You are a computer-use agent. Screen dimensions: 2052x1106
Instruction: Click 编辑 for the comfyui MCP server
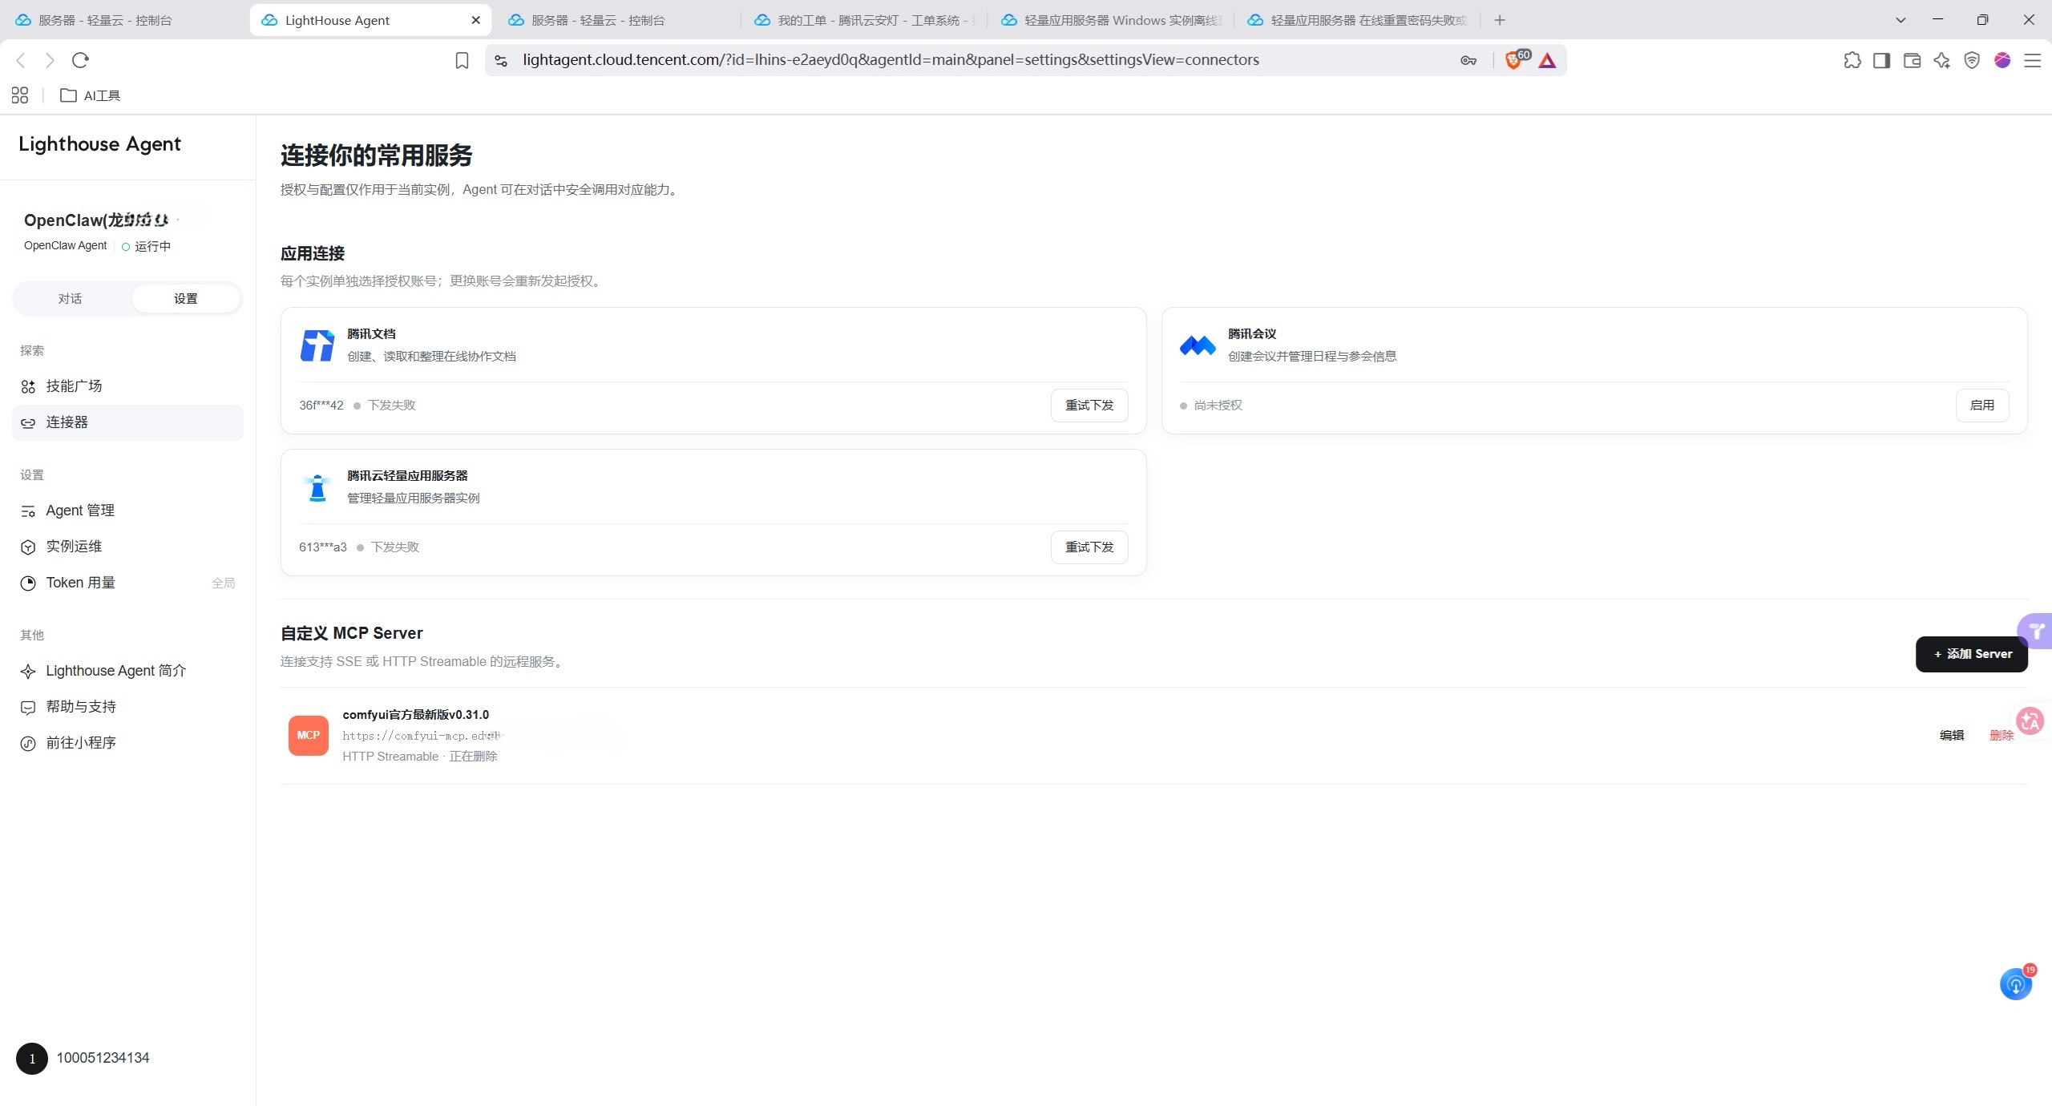(1952, 736)
